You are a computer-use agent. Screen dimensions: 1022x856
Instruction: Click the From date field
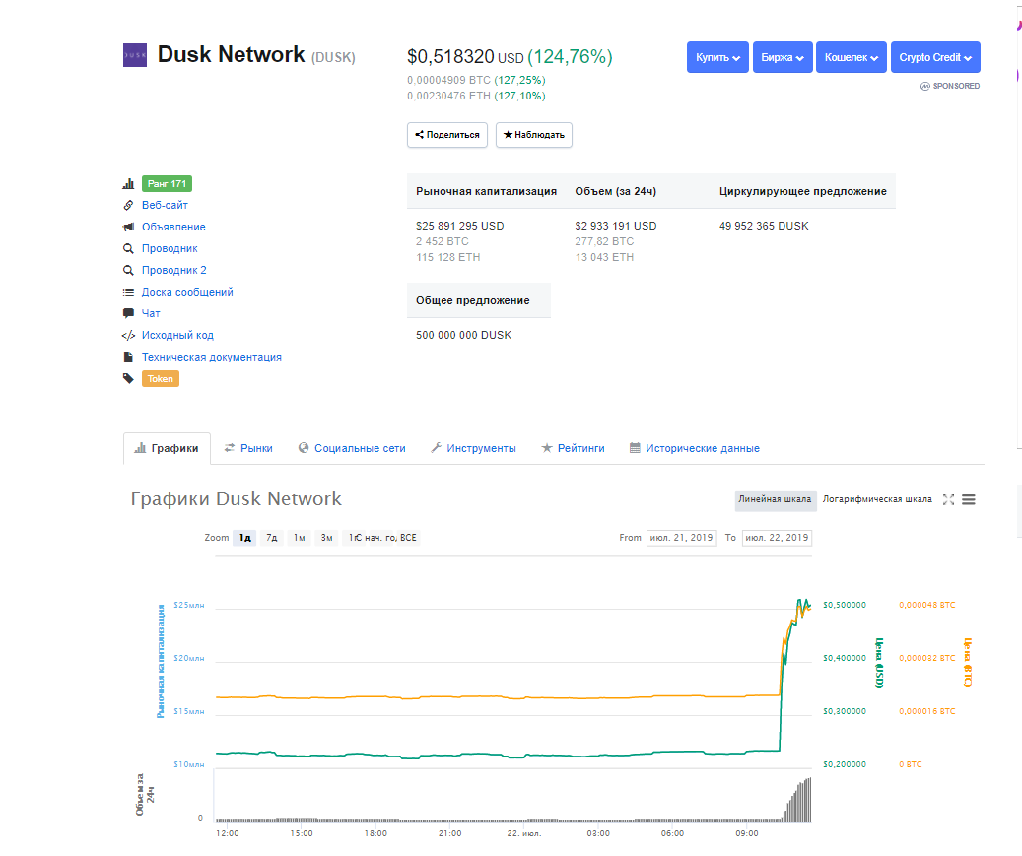coord(682,538)
